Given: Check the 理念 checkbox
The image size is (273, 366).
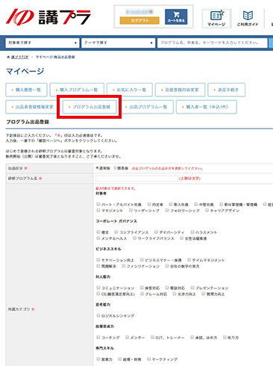Looking at the screenshot, I should [98, 232].
